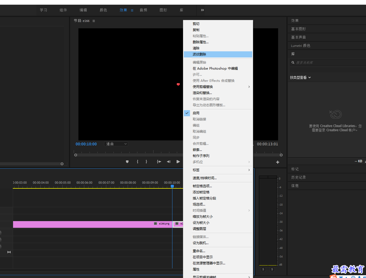Step back one frame in program monitor
The width and height of the screenshot is (366, 278).
pos(169,162)
